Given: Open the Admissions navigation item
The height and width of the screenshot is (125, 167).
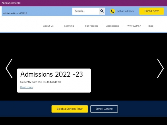Looking at the screenshot, I should (112, 26).
